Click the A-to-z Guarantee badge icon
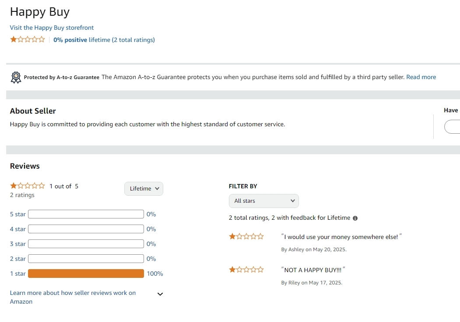Viewport: 460px width, 322px height. (16, 77)
